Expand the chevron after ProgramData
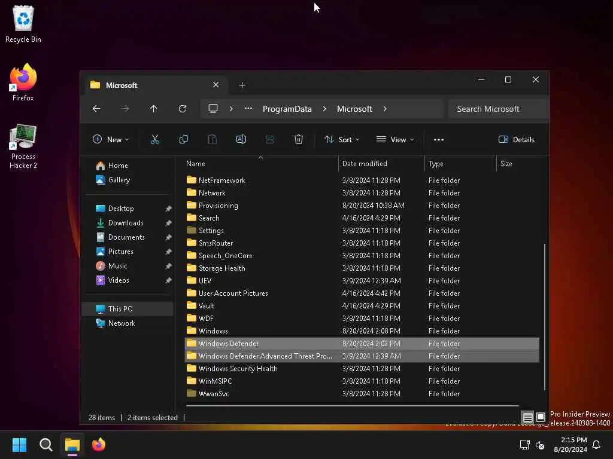Image resolution: width=613 pixels, height=459 pixels. pos(324,109)
